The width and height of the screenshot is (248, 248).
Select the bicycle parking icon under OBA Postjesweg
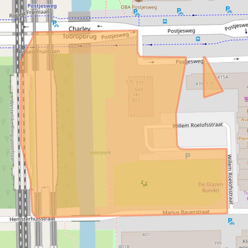coord(136,13)
